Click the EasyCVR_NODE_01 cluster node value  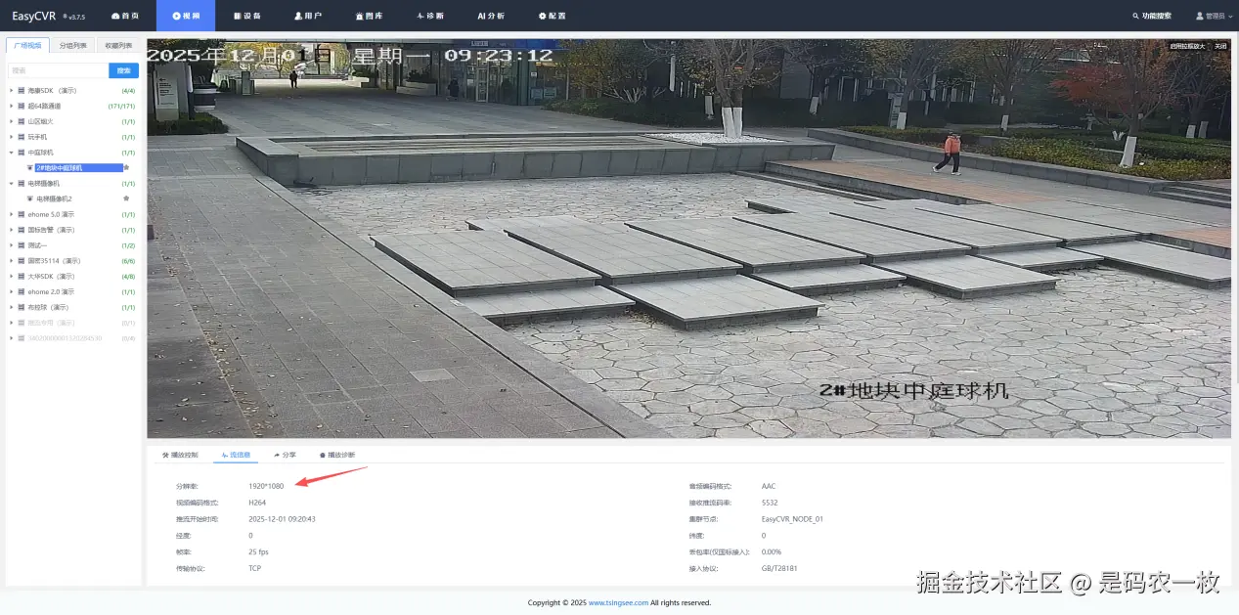[792, 519]
